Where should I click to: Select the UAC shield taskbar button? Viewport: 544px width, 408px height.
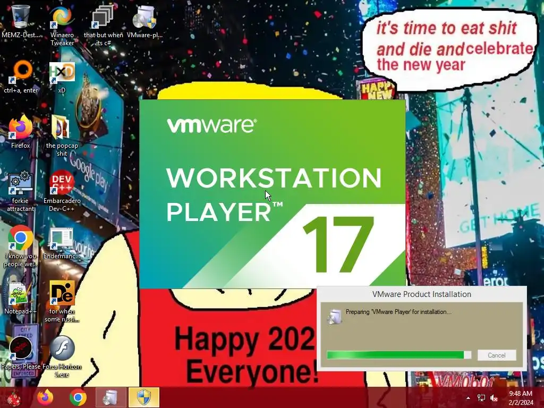(143, 397)
